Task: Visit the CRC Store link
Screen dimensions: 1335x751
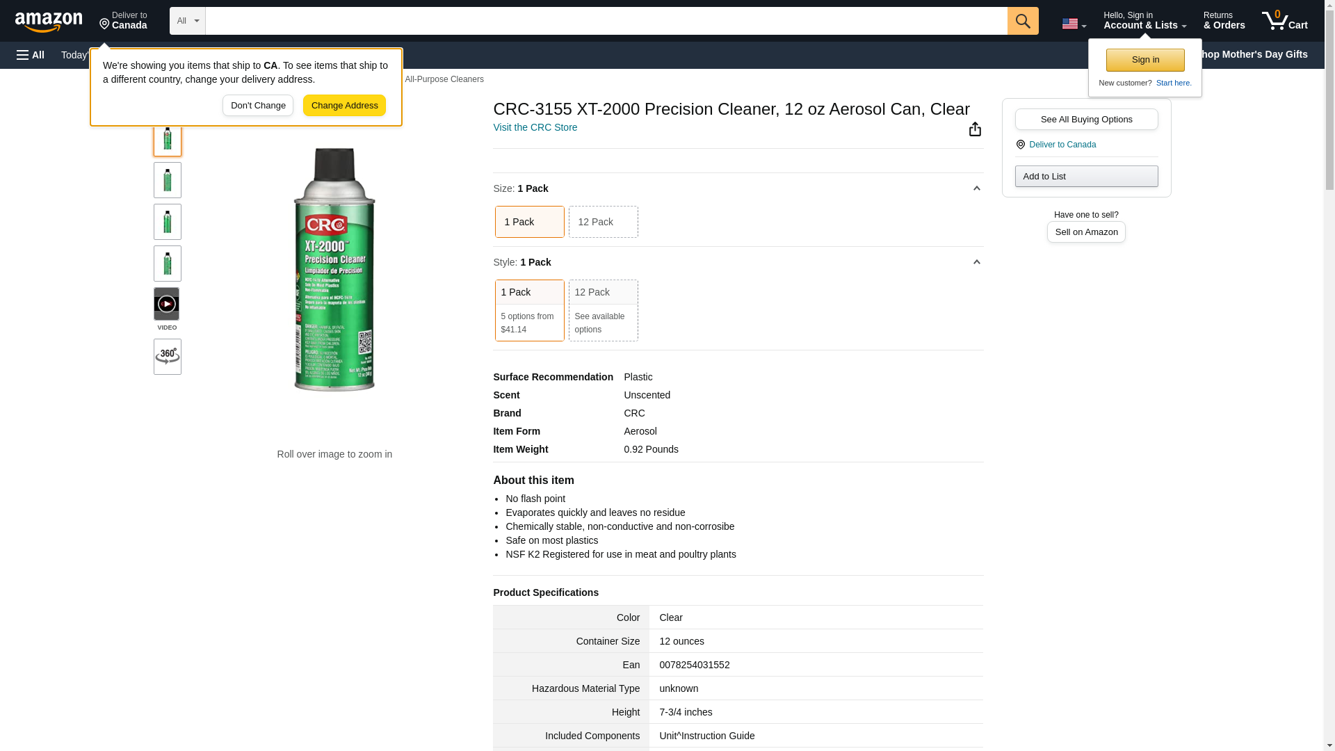Action: pyautogui.click(x=535, y=127)
